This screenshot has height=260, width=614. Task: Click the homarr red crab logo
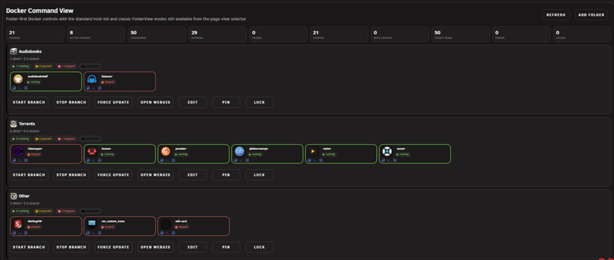click(91, 151)
